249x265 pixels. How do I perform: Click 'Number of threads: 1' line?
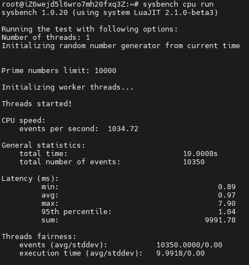click(x=46, y=38)
